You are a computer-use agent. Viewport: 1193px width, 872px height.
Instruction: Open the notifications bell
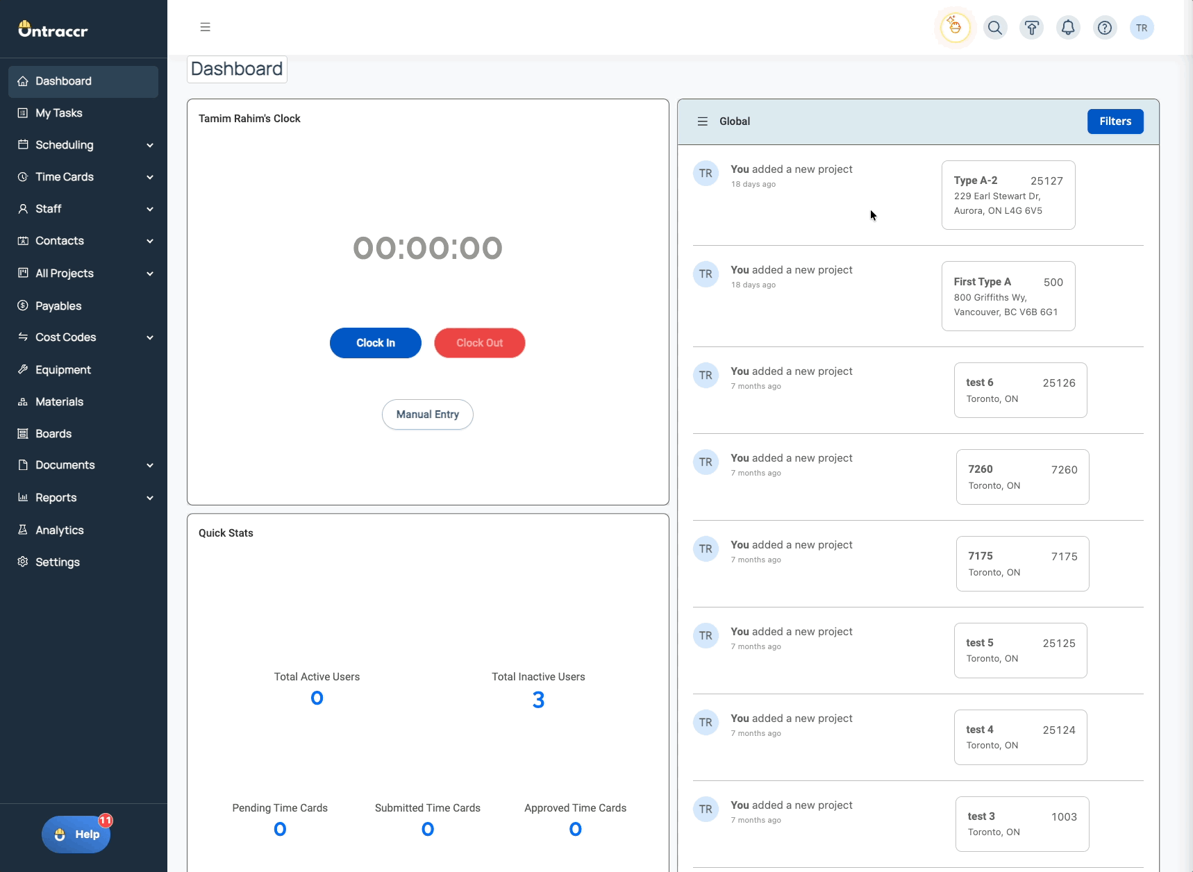pyautogui.click(x=1068, y=28)
